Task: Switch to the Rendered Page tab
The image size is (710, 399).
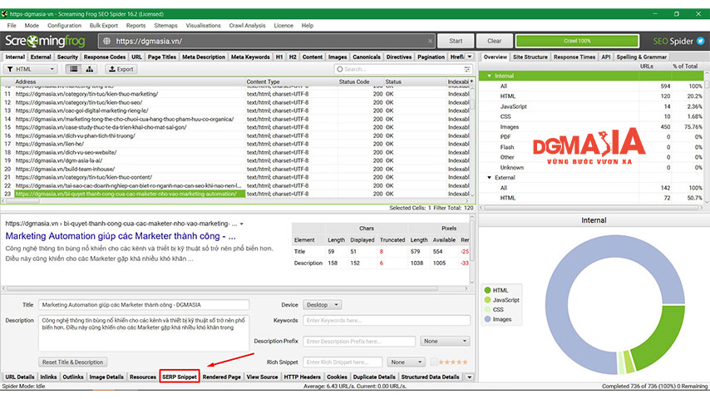Action: [222, 377]
